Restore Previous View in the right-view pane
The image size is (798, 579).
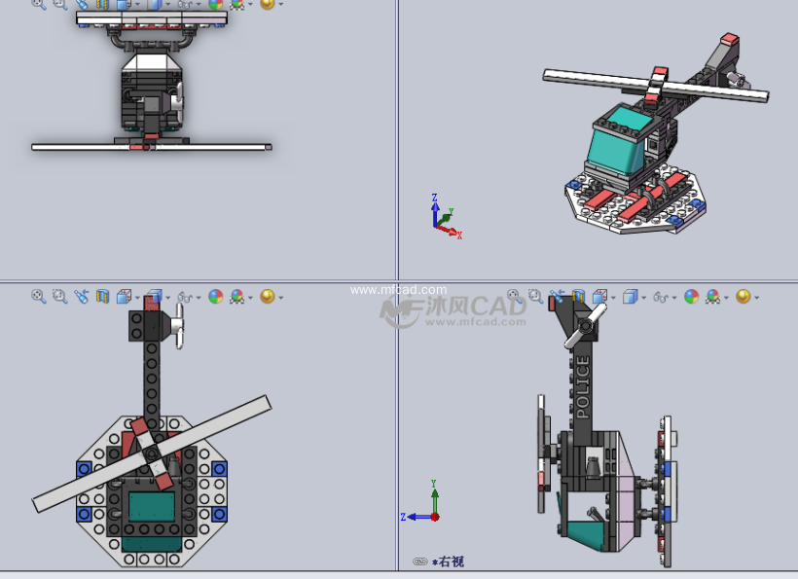pos(557,296)
